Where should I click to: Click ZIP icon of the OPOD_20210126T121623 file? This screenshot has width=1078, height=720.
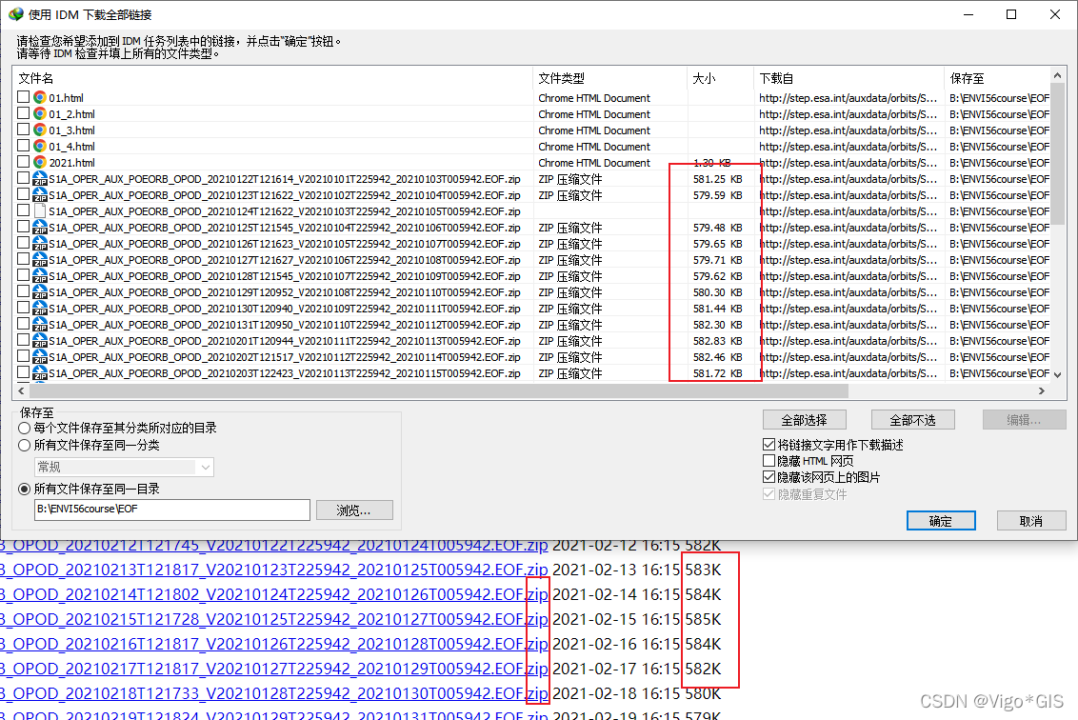(x=40, y=244)
